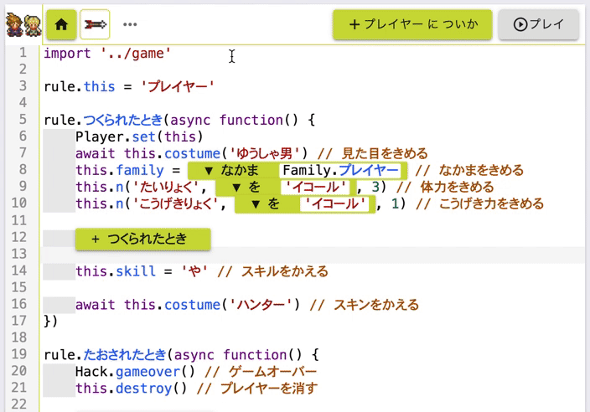
Task: Click the たおされたとき rule name
Action: 125,354
